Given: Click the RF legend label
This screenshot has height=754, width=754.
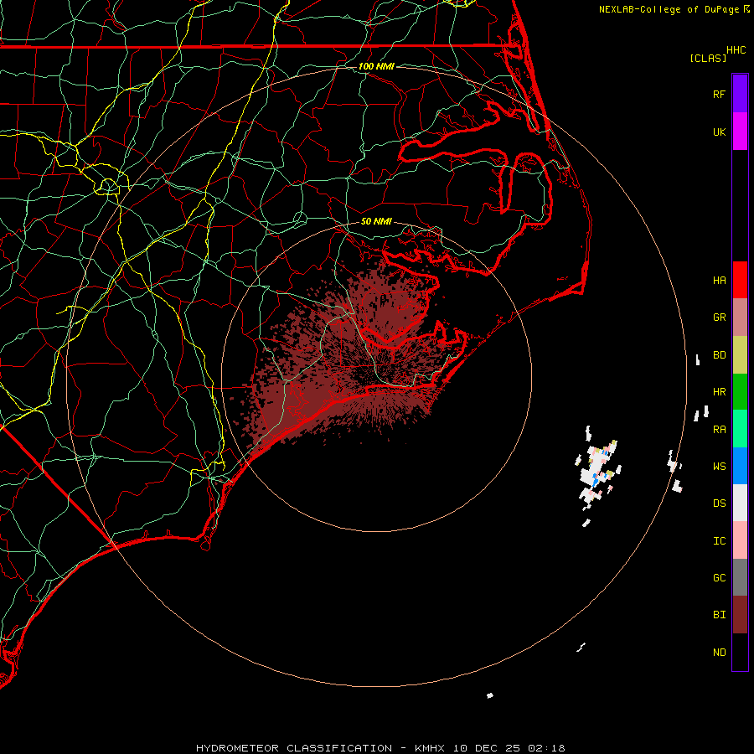Looking at the screenshot, I should 719,94.
